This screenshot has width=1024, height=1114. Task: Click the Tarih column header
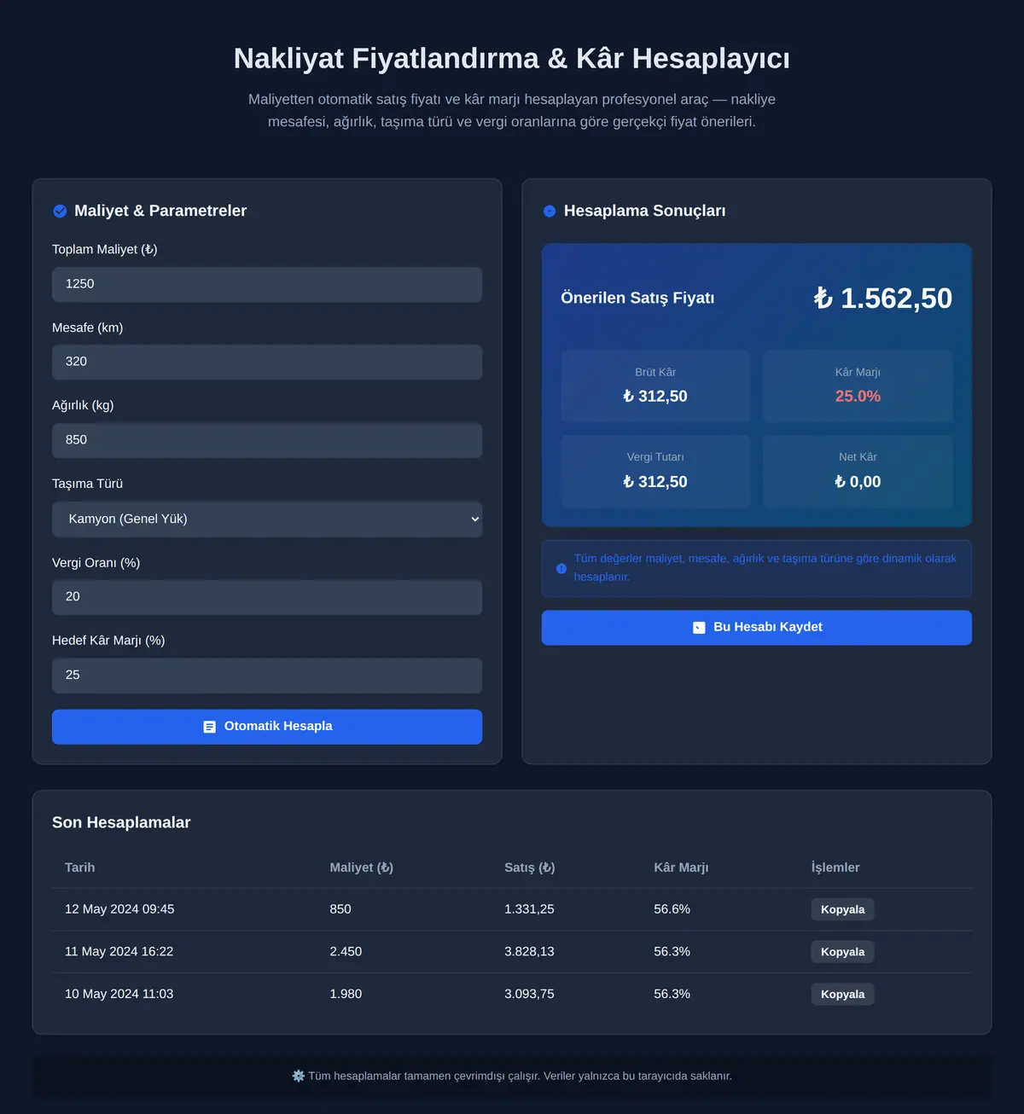(80, 867)
